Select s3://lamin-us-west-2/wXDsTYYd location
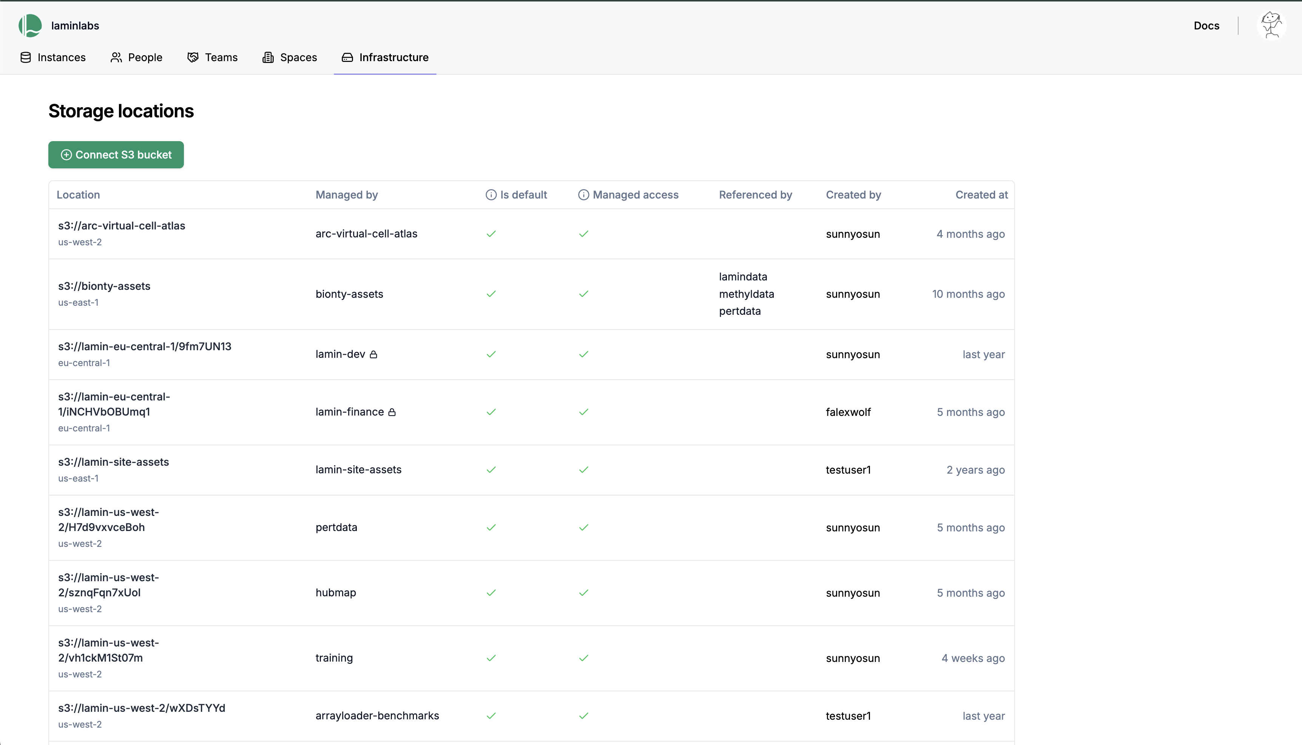Image resolution: width=1302 pixels, height=745 pixels. (142, 708)
